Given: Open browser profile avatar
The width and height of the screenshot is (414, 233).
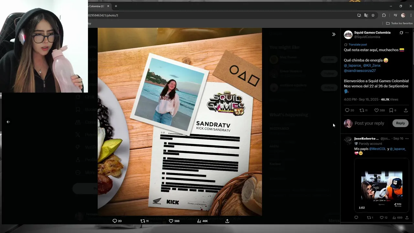Looking at the screenshot, I should click(x=403, y=15).
